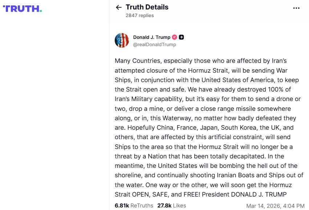Click the word "Likes" under the post
Viewport: 309px width, 210px height.
(179, 205)
